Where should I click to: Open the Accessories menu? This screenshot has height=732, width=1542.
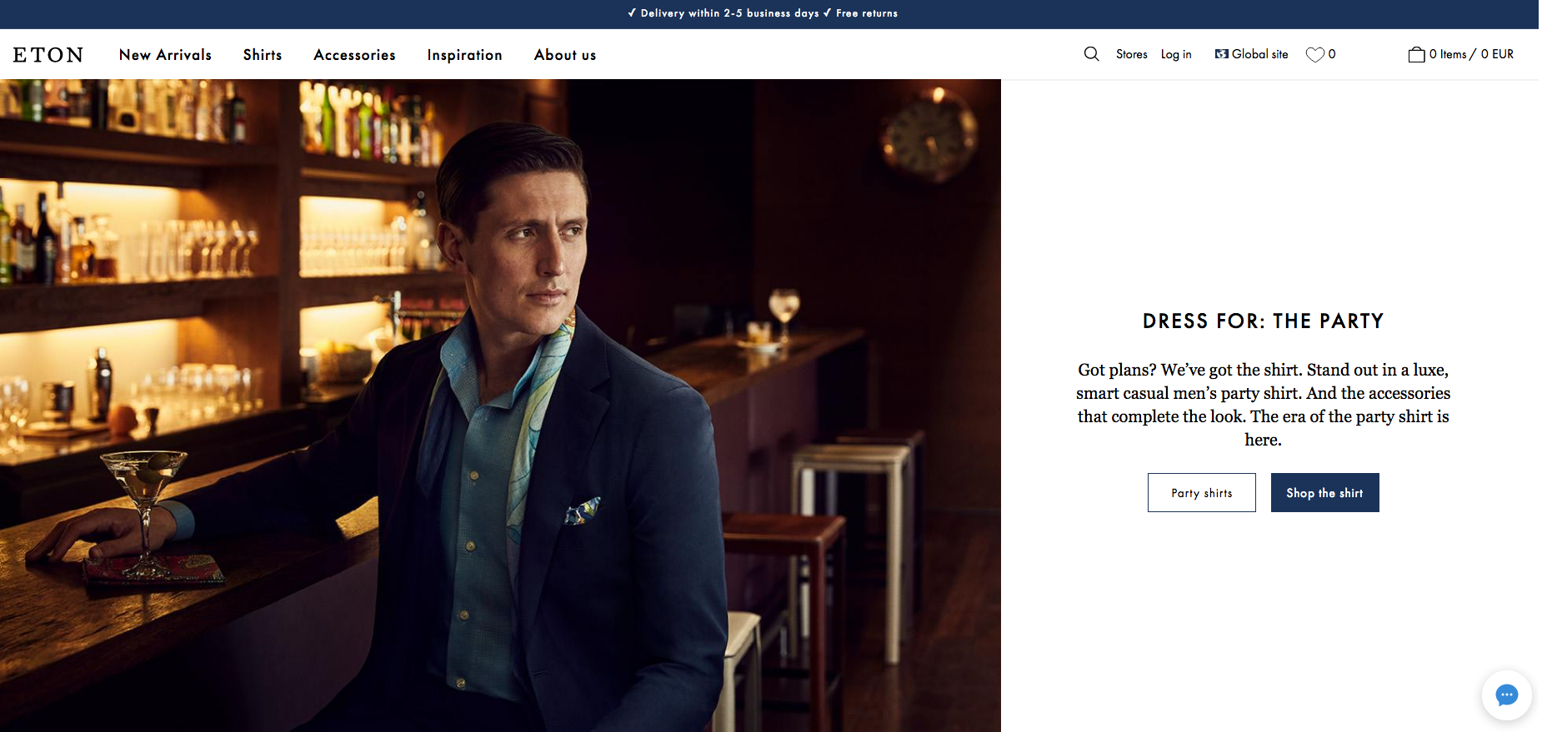click(354, 55)
